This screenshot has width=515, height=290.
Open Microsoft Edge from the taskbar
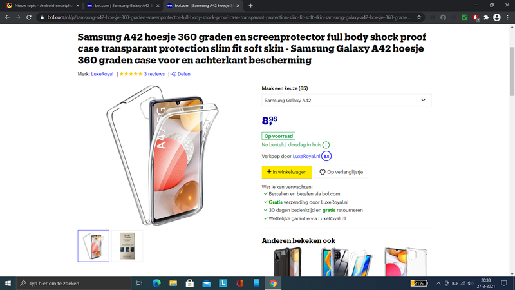(x=156, y=283)
